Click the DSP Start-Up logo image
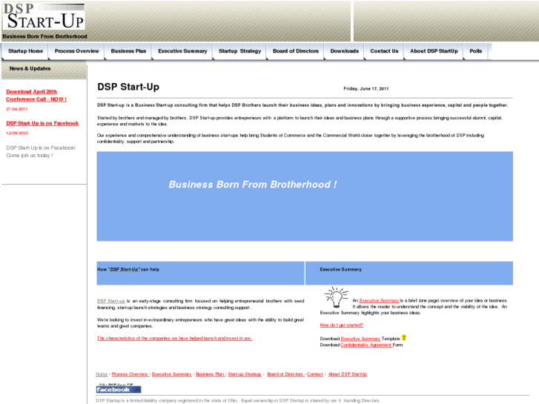 44,16
